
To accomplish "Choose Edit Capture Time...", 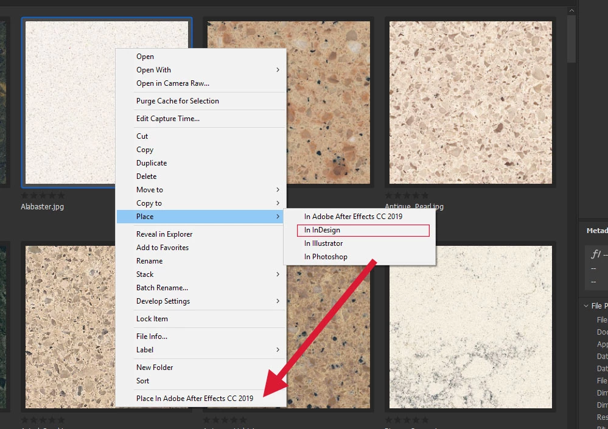I will coord(201,119).
